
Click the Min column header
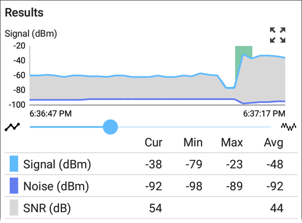[x=193, y=143]
